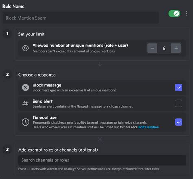
Task: Click the mention limit number value 6
Action: pos(164,48)
